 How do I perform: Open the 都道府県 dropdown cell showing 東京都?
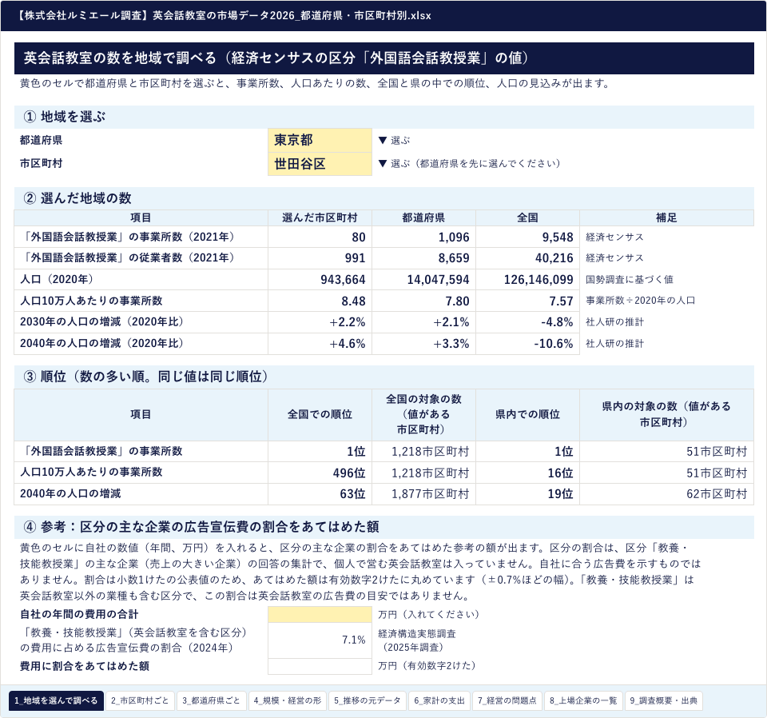(x=320, y=141)
